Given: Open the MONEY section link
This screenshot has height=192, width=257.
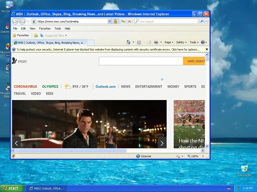Looking at the screenshot, I should 173,86.
